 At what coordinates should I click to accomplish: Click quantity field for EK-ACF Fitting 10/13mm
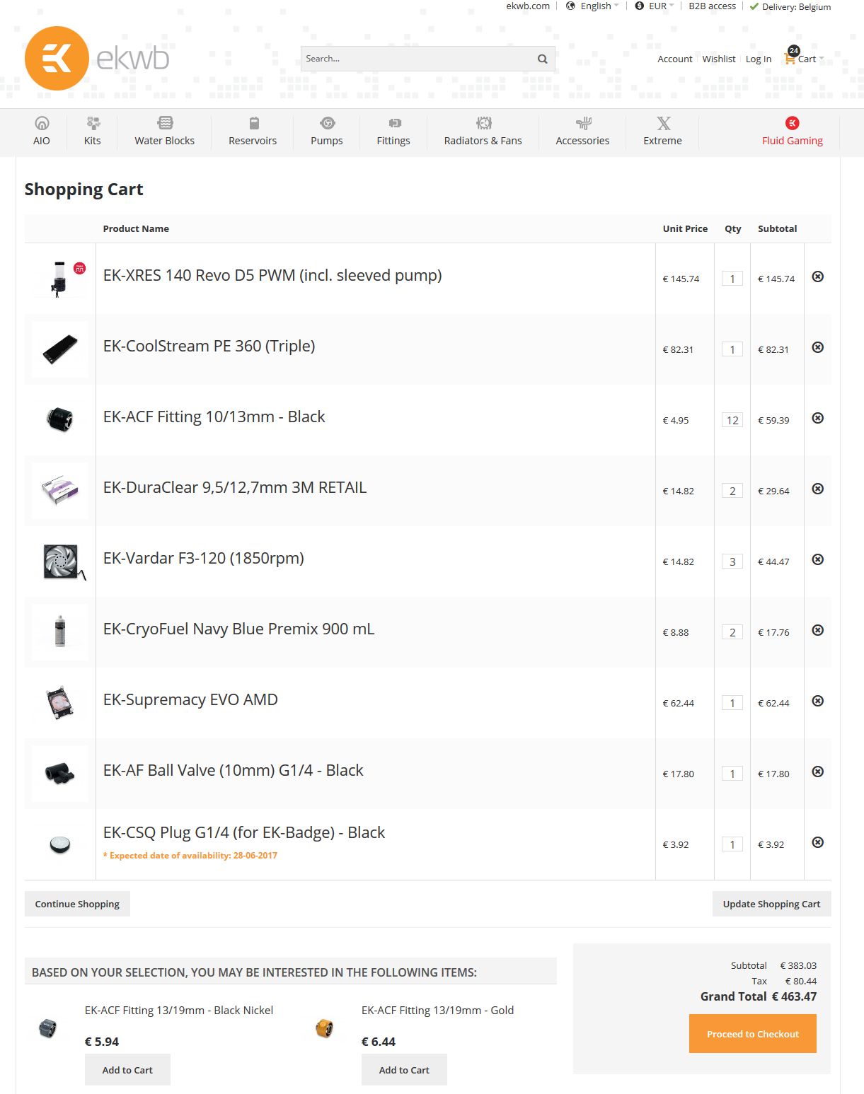pyautogui.click(x=732, y=420)
